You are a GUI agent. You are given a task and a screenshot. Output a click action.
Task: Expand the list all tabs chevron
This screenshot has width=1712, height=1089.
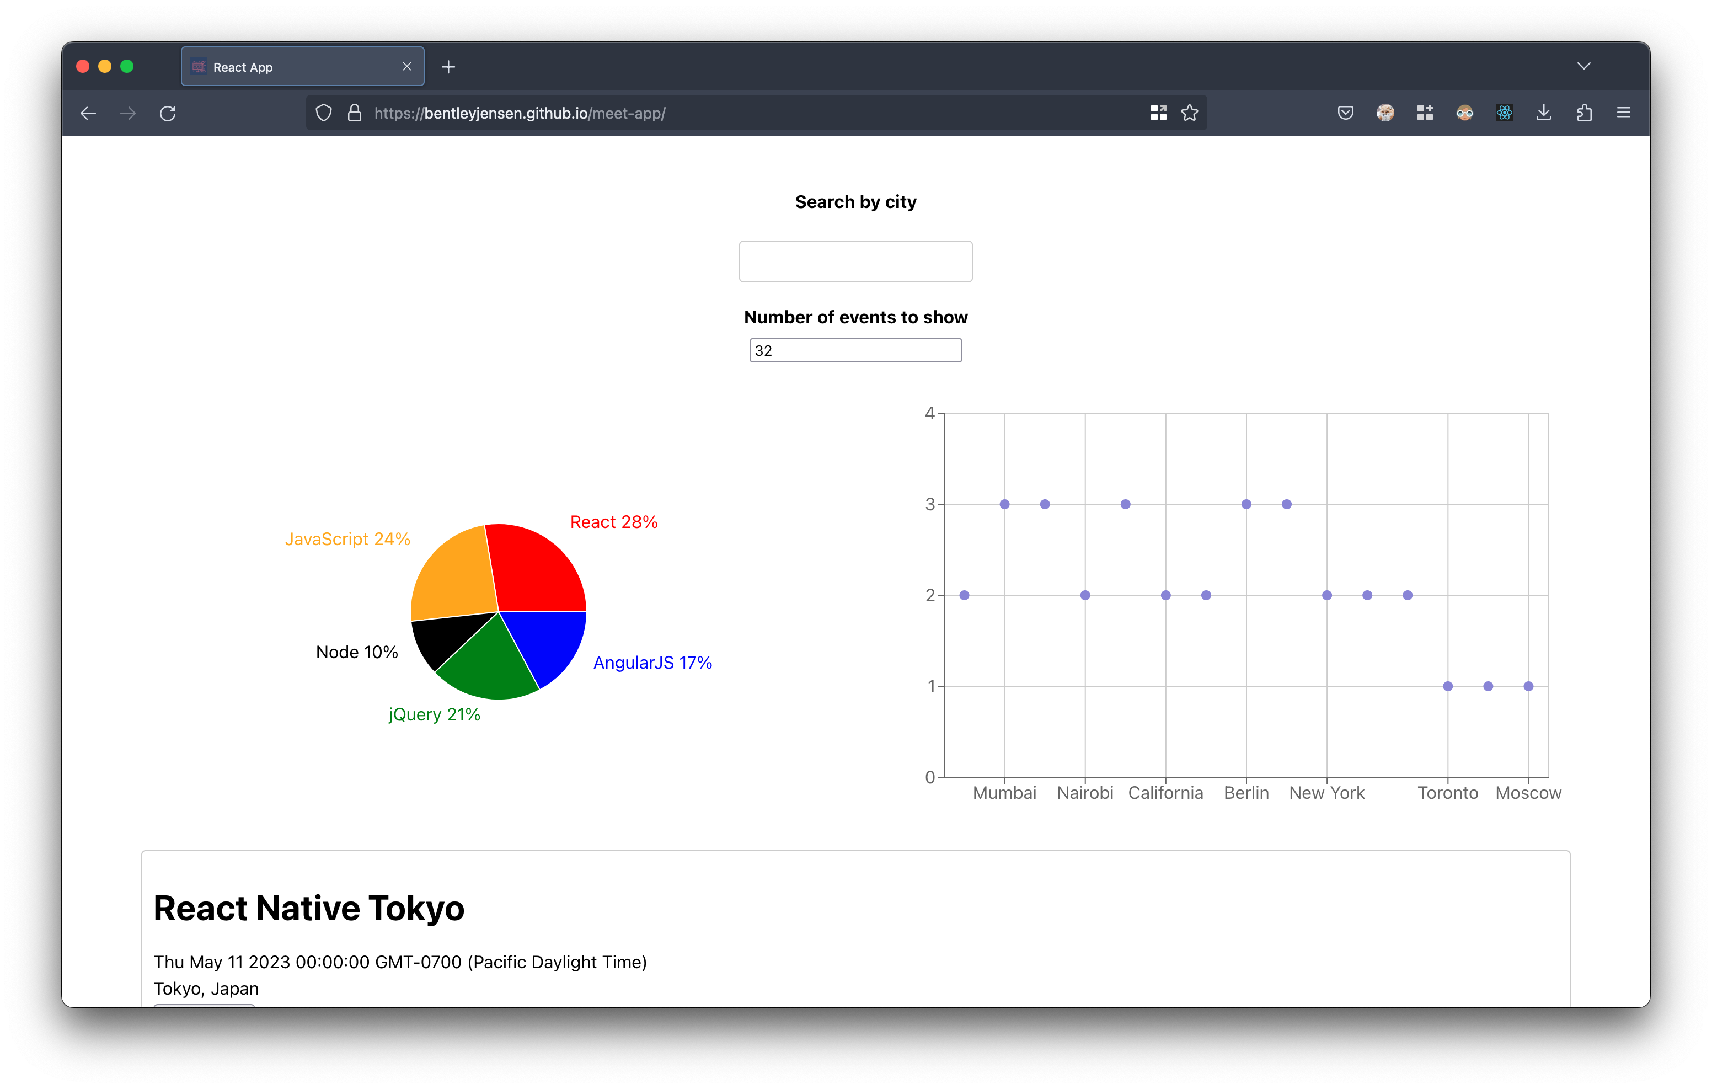[1583, 66]
